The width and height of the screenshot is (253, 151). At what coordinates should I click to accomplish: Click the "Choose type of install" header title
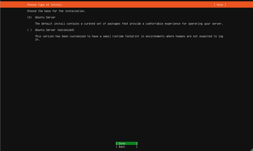(x=44, y=5)
